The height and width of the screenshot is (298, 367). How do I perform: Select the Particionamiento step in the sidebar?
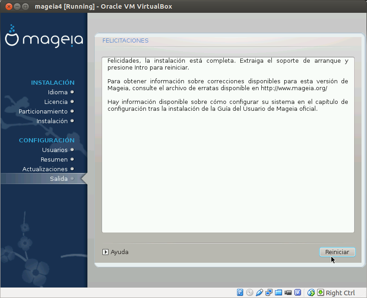pyautogui.click(x=43, y=111)
